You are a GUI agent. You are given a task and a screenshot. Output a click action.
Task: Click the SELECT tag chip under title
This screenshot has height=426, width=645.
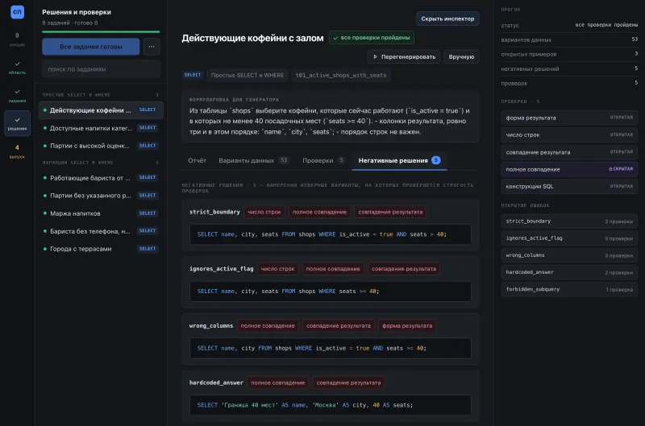pos(193,75)
